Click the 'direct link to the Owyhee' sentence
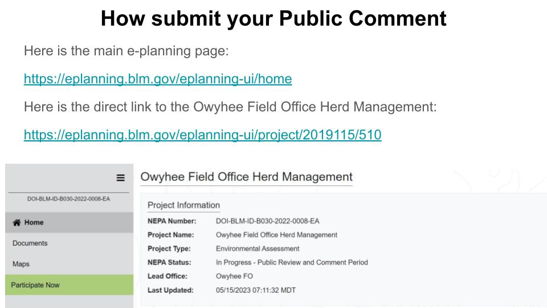Image resolution: width=547 pixels, height=308 pixels. 230,107
